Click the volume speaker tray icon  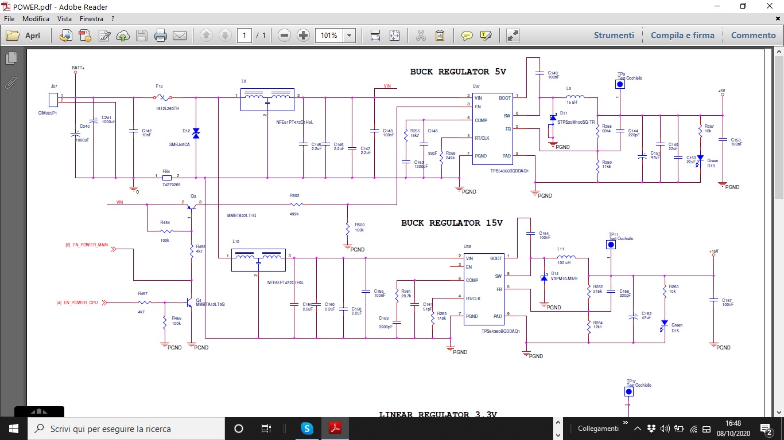[665, 429]
